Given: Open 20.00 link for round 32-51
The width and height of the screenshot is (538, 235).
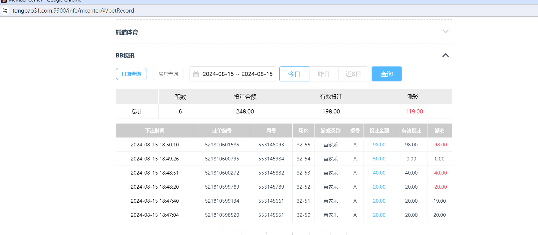Looking at the screenshot, I should click(x=379, y=201).
